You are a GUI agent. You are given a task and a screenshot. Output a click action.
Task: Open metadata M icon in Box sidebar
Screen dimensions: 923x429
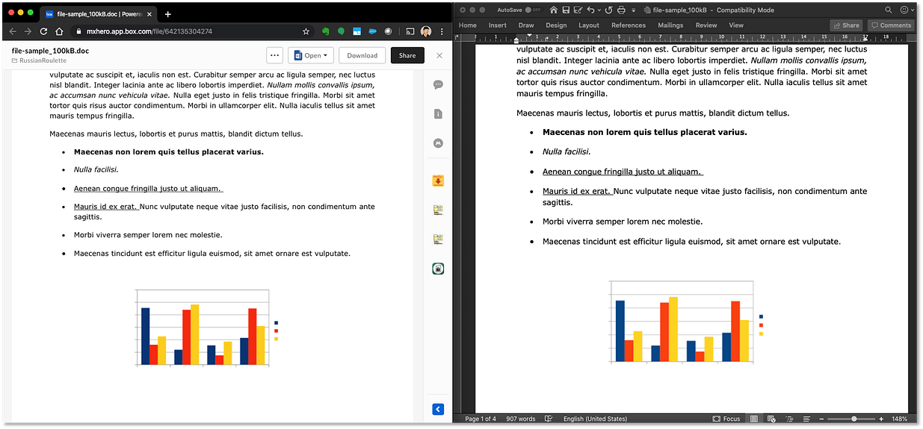(x=438, y=143)
